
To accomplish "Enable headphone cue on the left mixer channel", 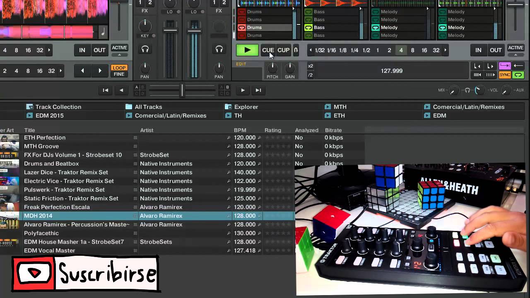I will [x=145, y=49].
